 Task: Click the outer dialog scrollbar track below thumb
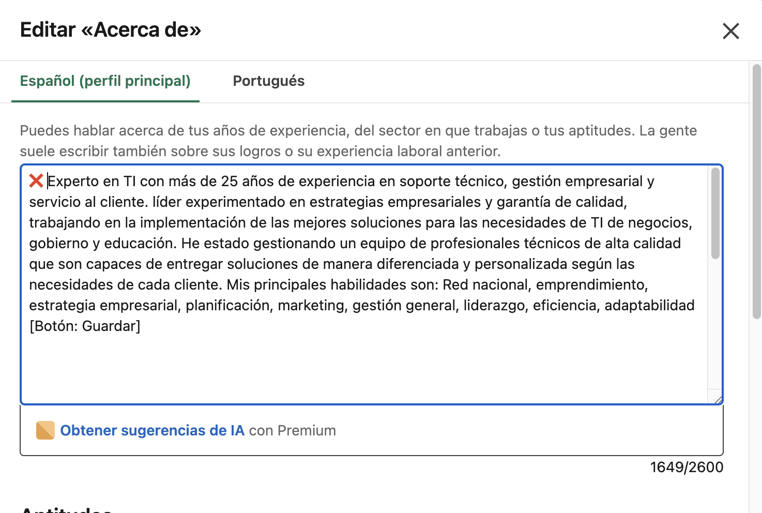756,414
